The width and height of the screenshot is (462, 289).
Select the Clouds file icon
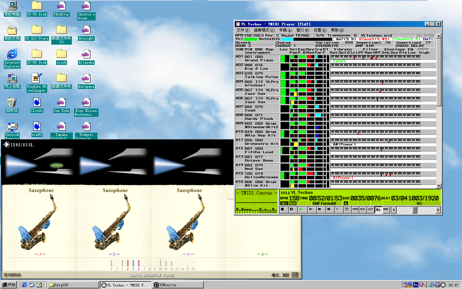point(37,105)
